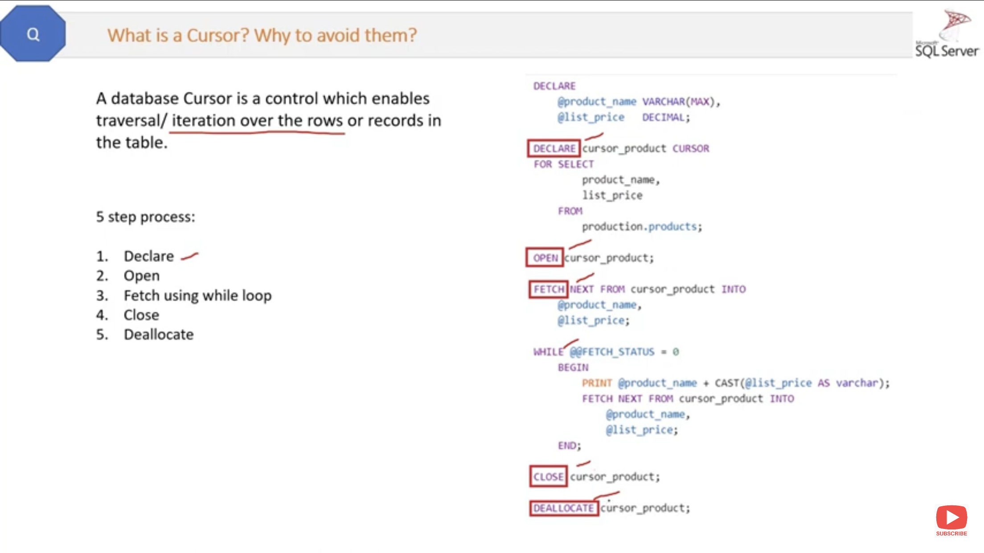This screenshot has width=984, height=553.
Task: Click the Declare step in the list
Action: (x=148, y=256)
